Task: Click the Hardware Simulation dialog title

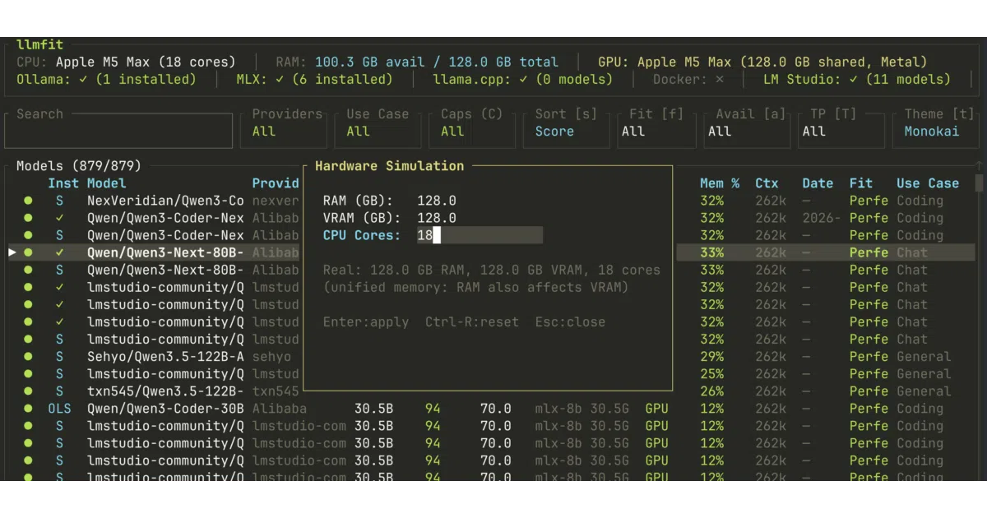Action: (x=390, y=166)
